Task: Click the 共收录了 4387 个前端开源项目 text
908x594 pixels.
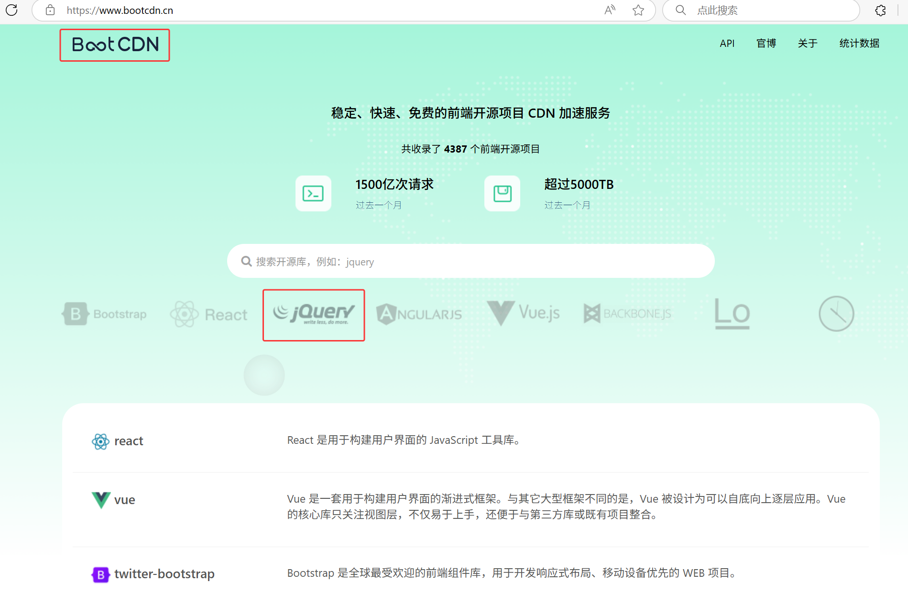Action: pyautogui.click(x=470, y=149)
